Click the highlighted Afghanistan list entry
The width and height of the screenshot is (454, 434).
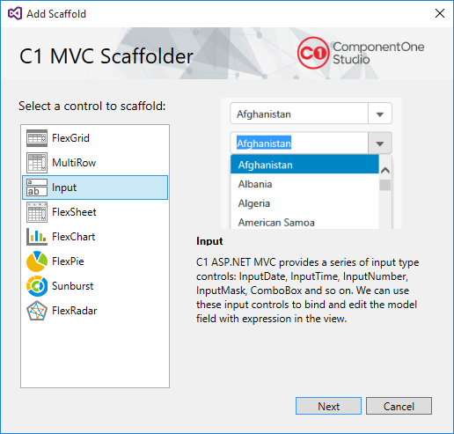[x=304, y=165]
